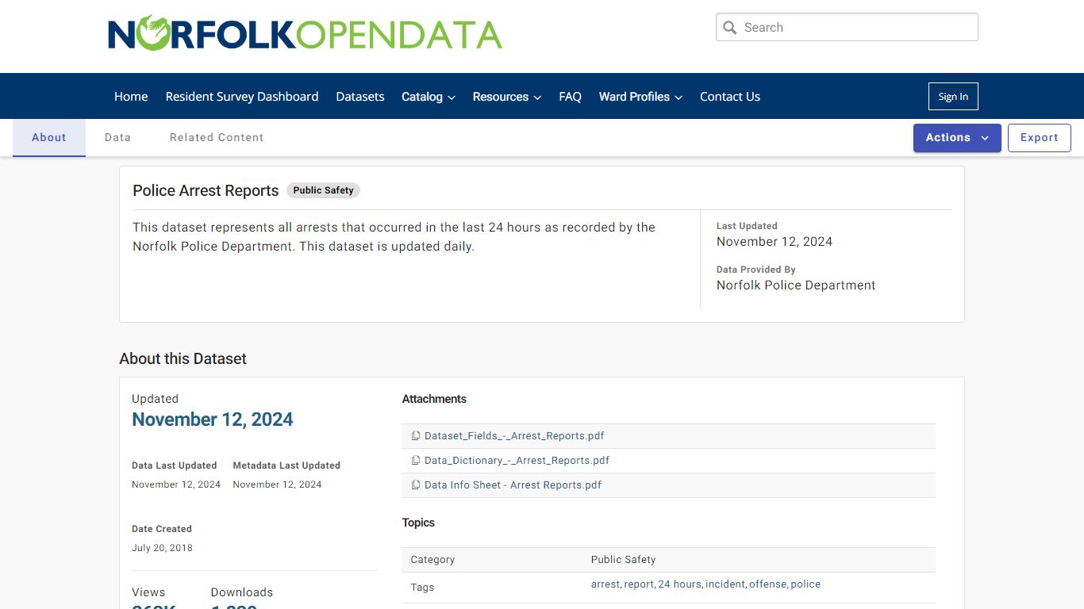Click the report tag link
The image size is (1084, 609).
tap(639, 584)
